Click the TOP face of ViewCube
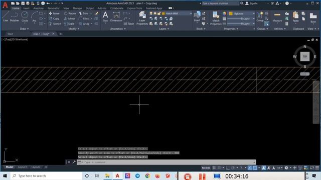The width and height of the screenshot is (321, 180). pos(305,56)
